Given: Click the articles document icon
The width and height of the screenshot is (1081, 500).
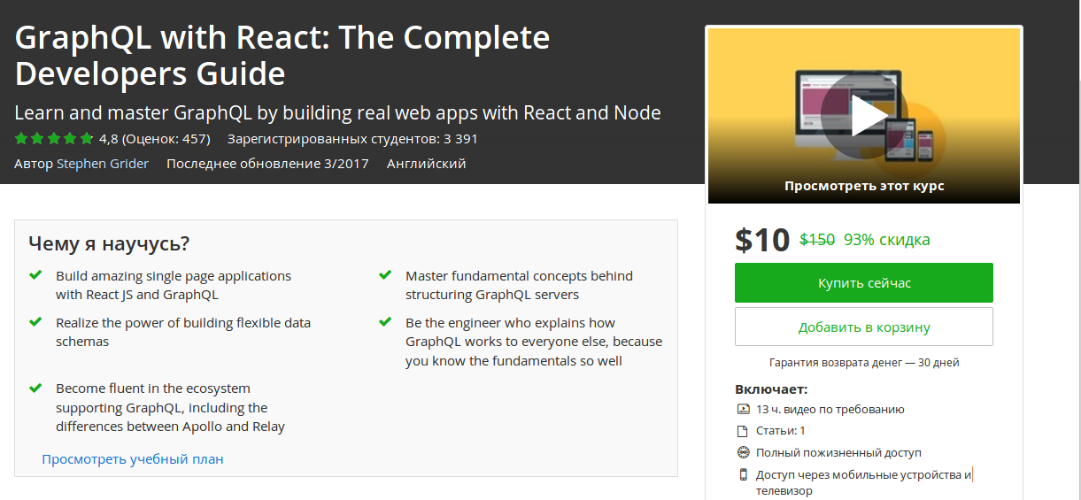Looking at the screenshot, I should click(x=743, y=431).
